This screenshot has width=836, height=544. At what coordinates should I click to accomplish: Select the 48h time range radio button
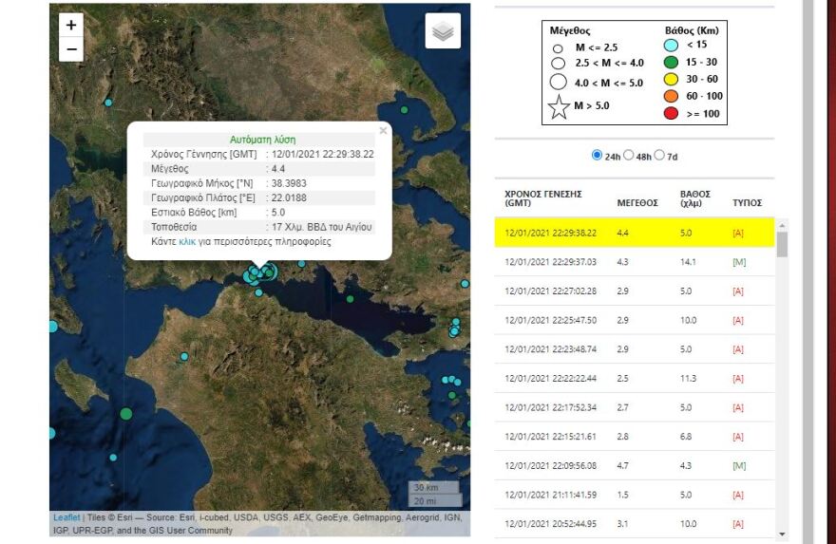629,155
